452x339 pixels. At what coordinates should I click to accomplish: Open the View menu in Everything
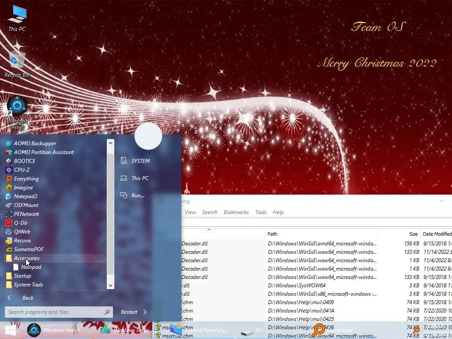pos(190,212)
